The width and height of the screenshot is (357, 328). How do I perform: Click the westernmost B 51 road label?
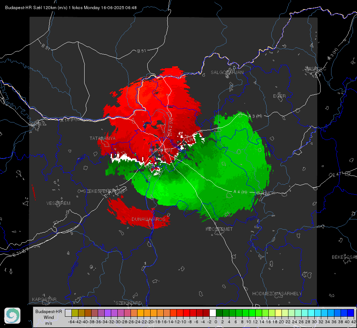[x=46, y=47]
